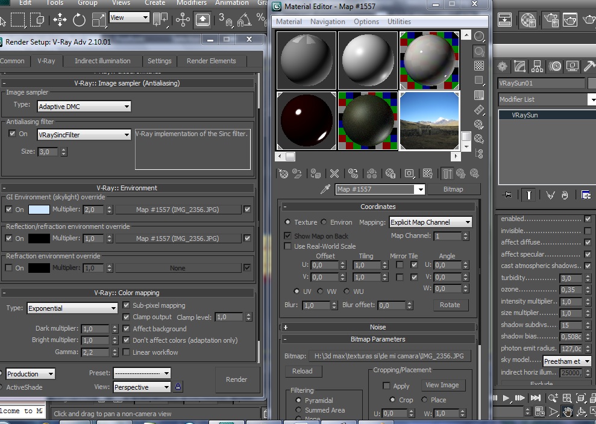Open Map #1557 name dropdown
Viewport: 596px width, 424px height.
[x=380, y=189]
